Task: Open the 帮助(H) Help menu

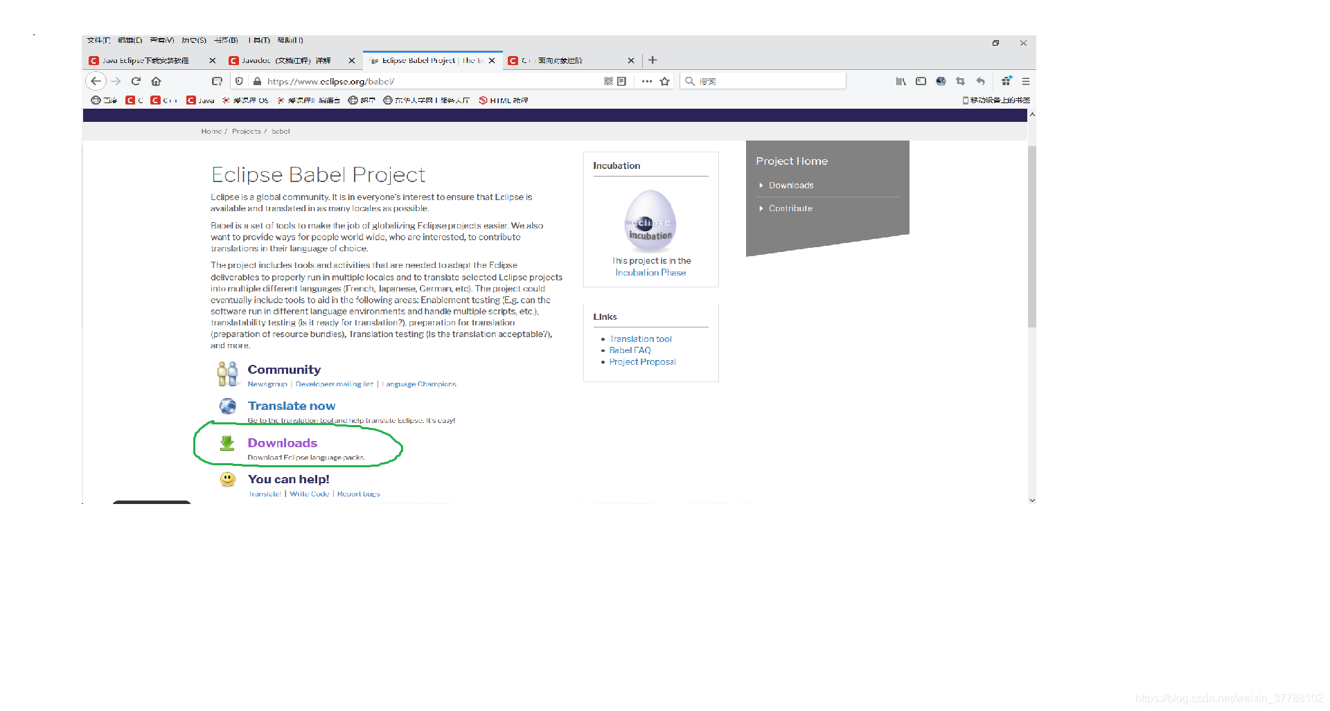Action: [290, 40]
